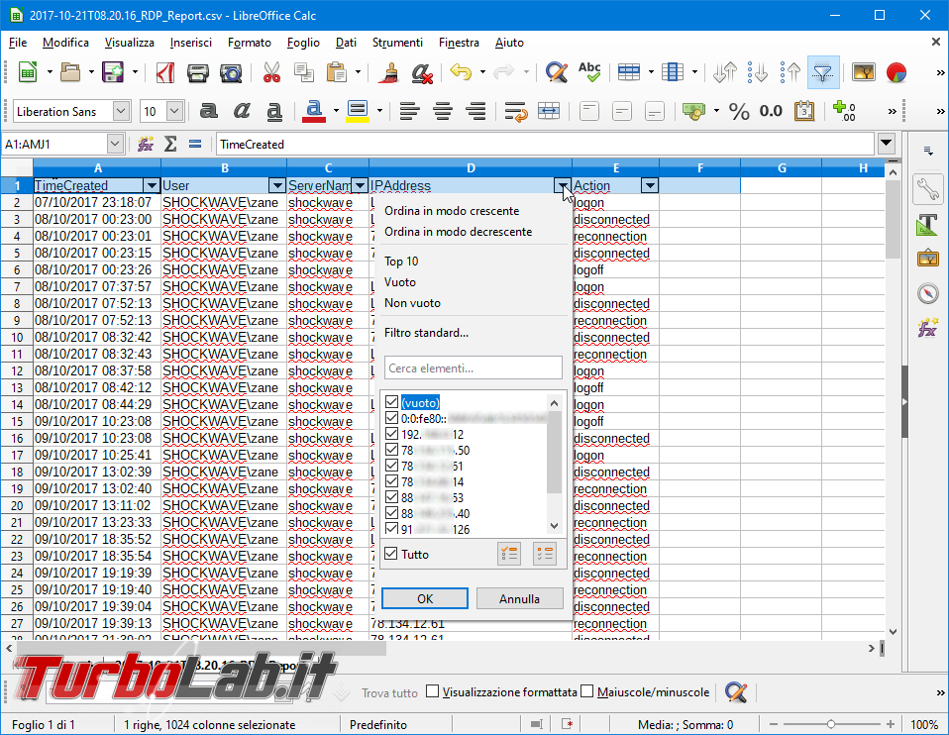Choose Filtro standard... option
Image resolution: width=949 pixels, height=735 pixels.
426,333
